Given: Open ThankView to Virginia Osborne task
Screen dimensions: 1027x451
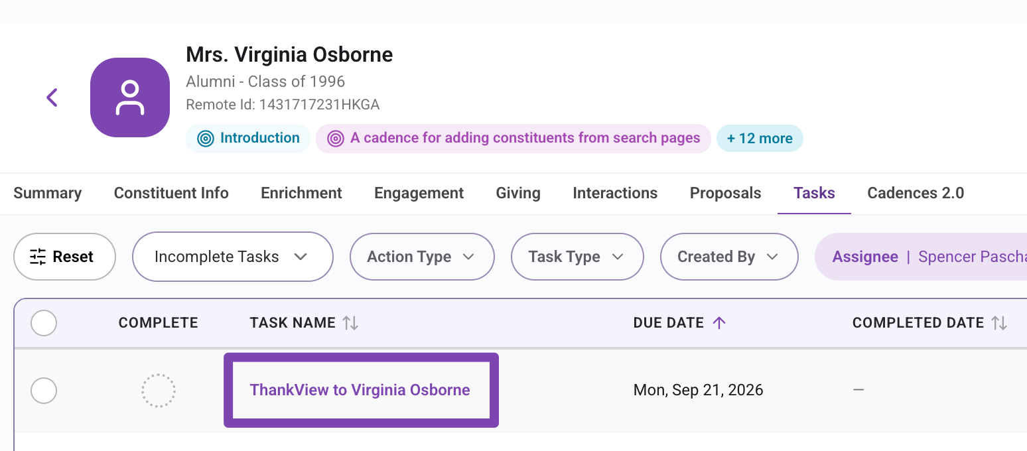Looking at the screenshot, I should [360, 390].
